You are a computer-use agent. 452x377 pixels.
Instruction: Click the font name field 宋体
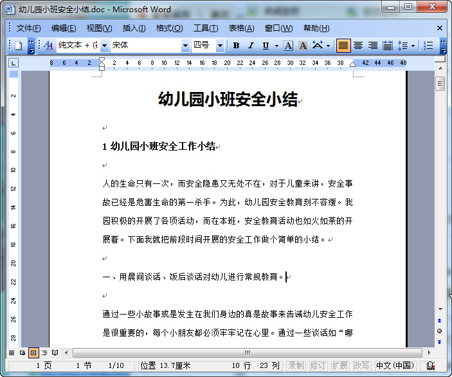coord(146,46)
